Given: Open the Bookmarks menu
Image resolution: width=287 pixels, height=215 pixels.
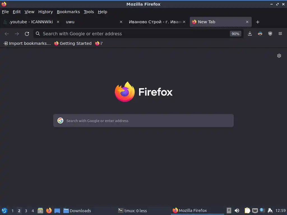Looking at the screenshot, I should tap(68, 12).
